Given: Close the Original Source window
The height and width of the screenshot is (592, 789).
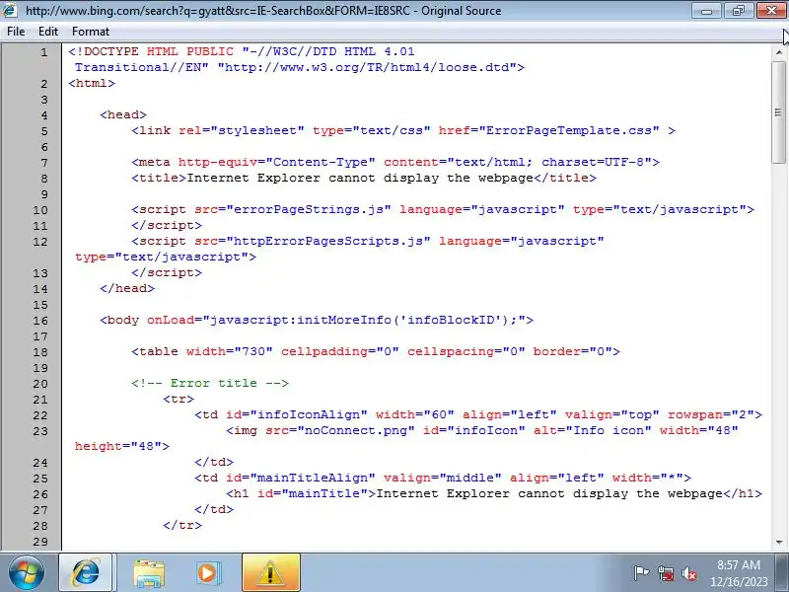Looking at the screenshot, I should 771,11.
